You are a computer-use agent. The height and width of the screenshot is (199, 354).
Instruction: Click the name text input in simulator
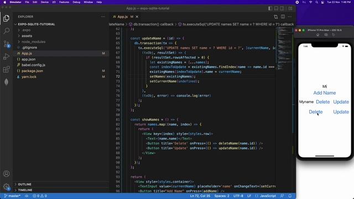pyautogui.click(x=325, y=86)
